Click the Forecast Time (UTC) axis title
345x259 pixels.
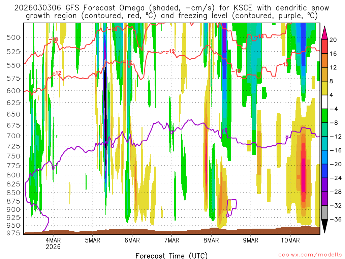click(171, 256)
